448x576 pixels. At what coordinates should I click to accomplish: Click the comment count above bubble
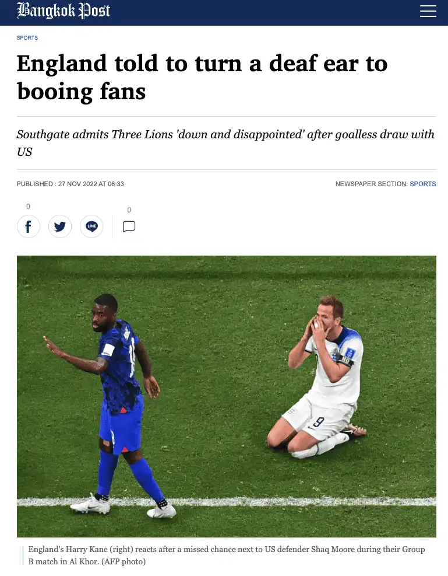coord(129,210)
